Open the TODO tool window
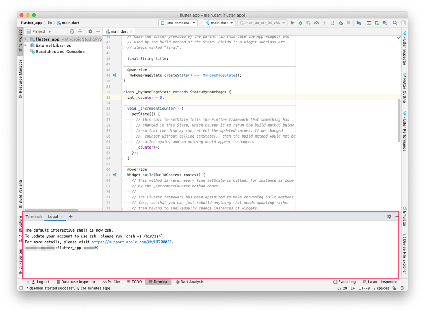The width and height of the screenshot is (425, 314). [134, 282]
